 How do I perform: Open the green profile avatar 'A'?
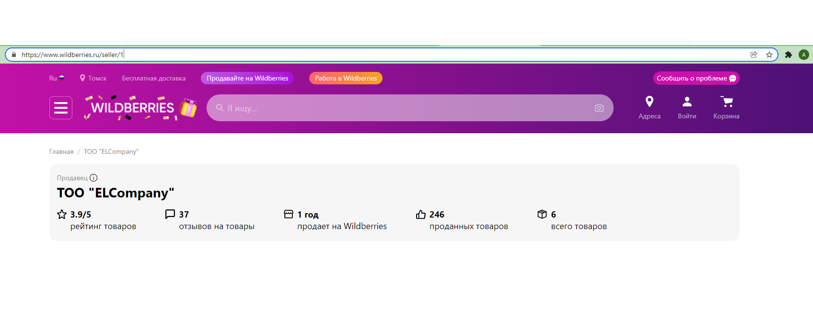pos(804,55)
